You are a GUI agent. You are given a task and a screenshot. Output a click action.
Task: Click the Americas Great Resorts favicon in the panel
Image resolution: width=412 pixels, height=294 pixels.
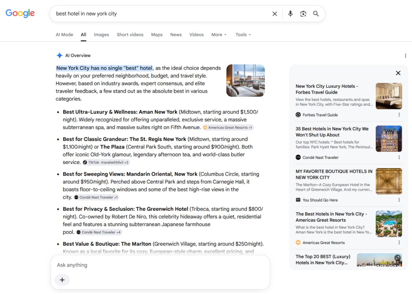tap(298, 243)
